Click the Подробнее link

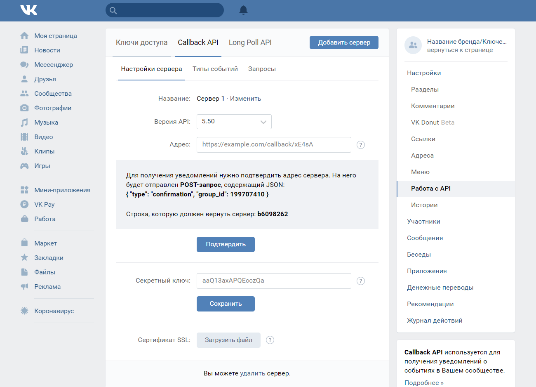click(424, 383)
